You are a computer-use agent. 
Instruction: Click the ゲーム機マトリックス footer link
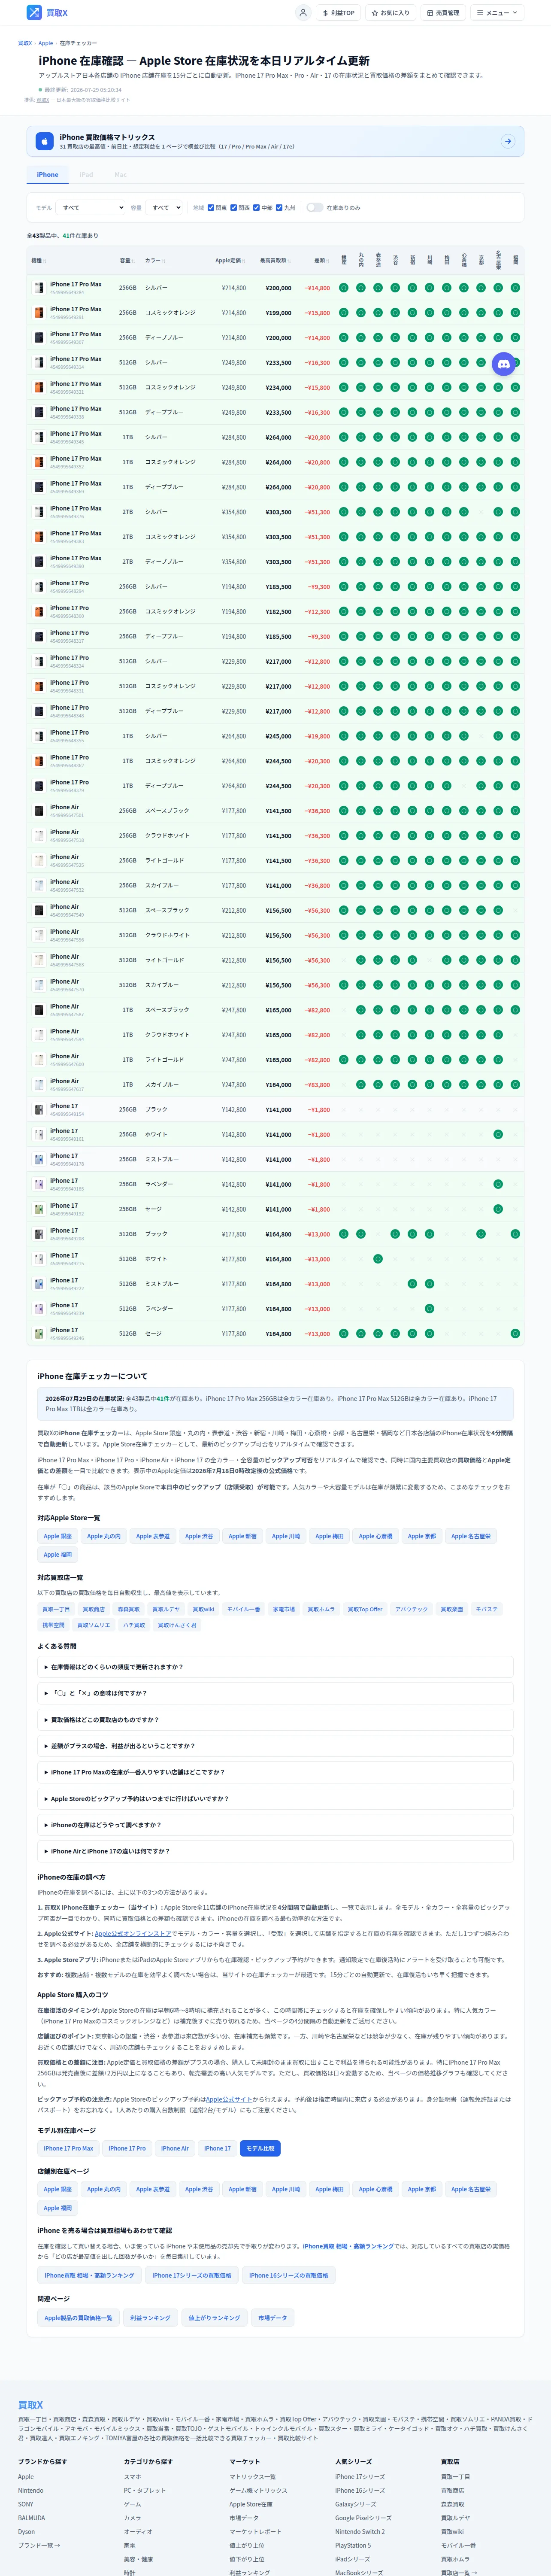tap(258, 2490)
